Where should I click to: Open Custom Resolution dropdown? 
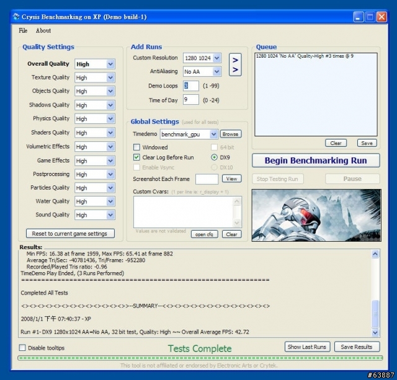tap(216, 58)
